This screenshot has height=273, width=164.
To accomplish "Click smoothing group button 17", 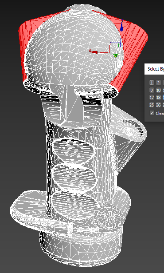I will [152, 97].
